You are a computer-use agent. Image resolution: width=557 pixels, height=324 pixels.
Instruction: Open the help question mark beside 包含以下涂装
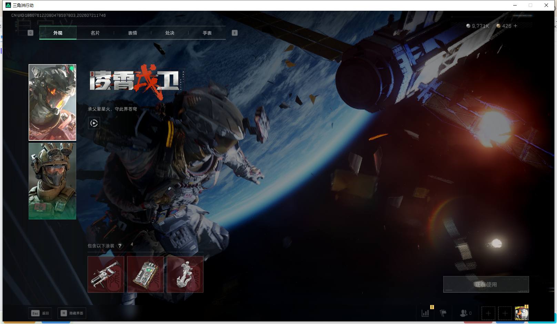120,246
